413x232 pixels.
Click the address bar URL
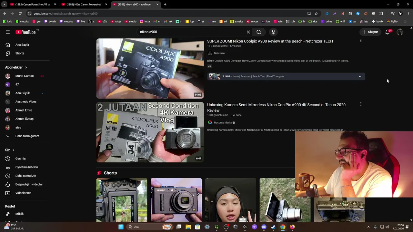65,14
